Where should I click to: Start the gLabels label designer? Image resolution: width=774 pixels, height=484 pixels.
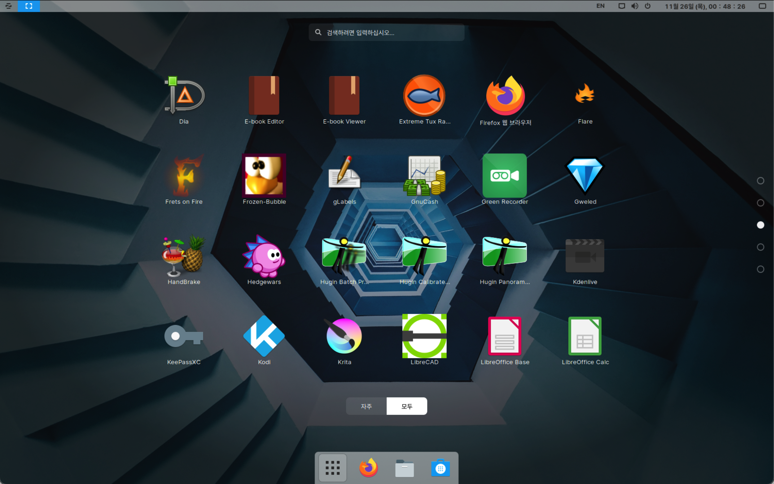point(344,180)
